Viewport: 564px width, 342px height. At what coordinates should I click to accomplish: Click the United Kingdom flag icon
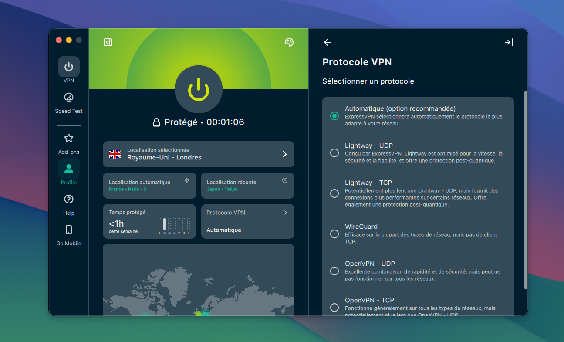(x=115, y=154)
